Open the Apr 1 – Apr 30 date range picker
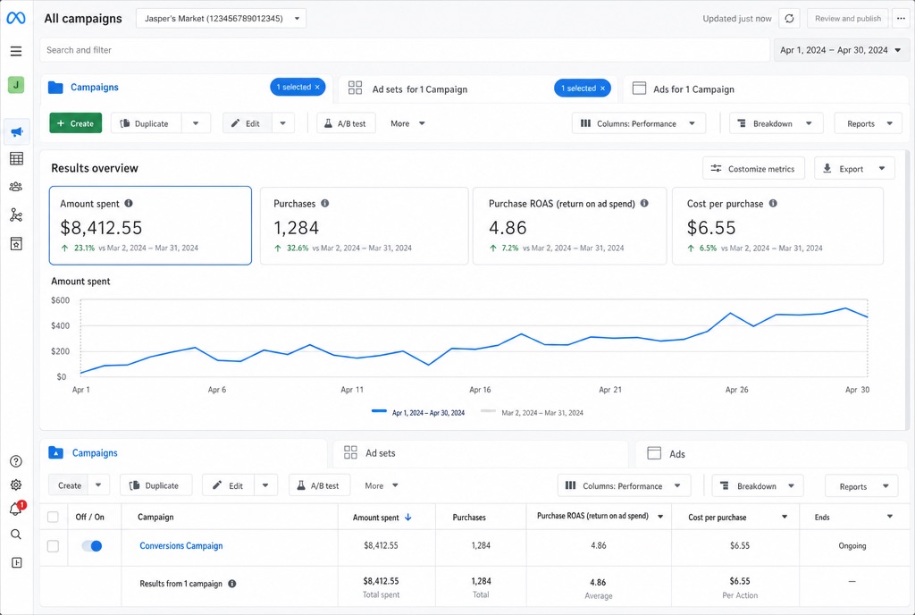Screen dimensions: 915x615 tap(841, 50)
